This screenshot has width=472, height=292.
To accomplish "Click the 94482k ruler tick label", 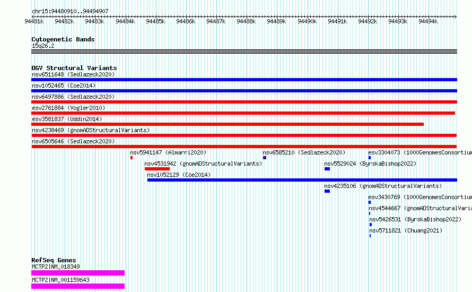I will (x=64, y=21).
